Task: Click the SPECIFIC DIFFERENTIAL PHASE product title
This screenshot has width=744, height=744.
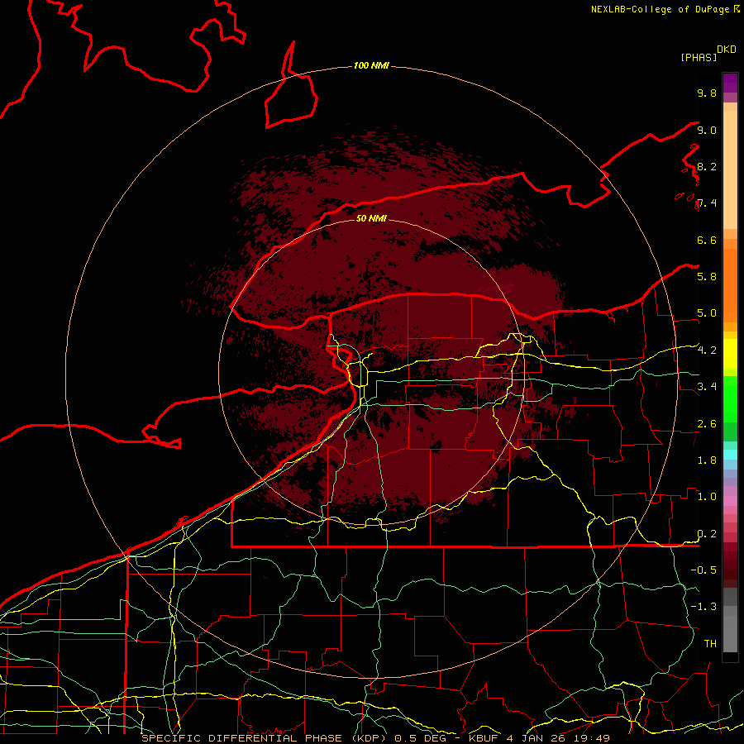Action: coord(241,738)
